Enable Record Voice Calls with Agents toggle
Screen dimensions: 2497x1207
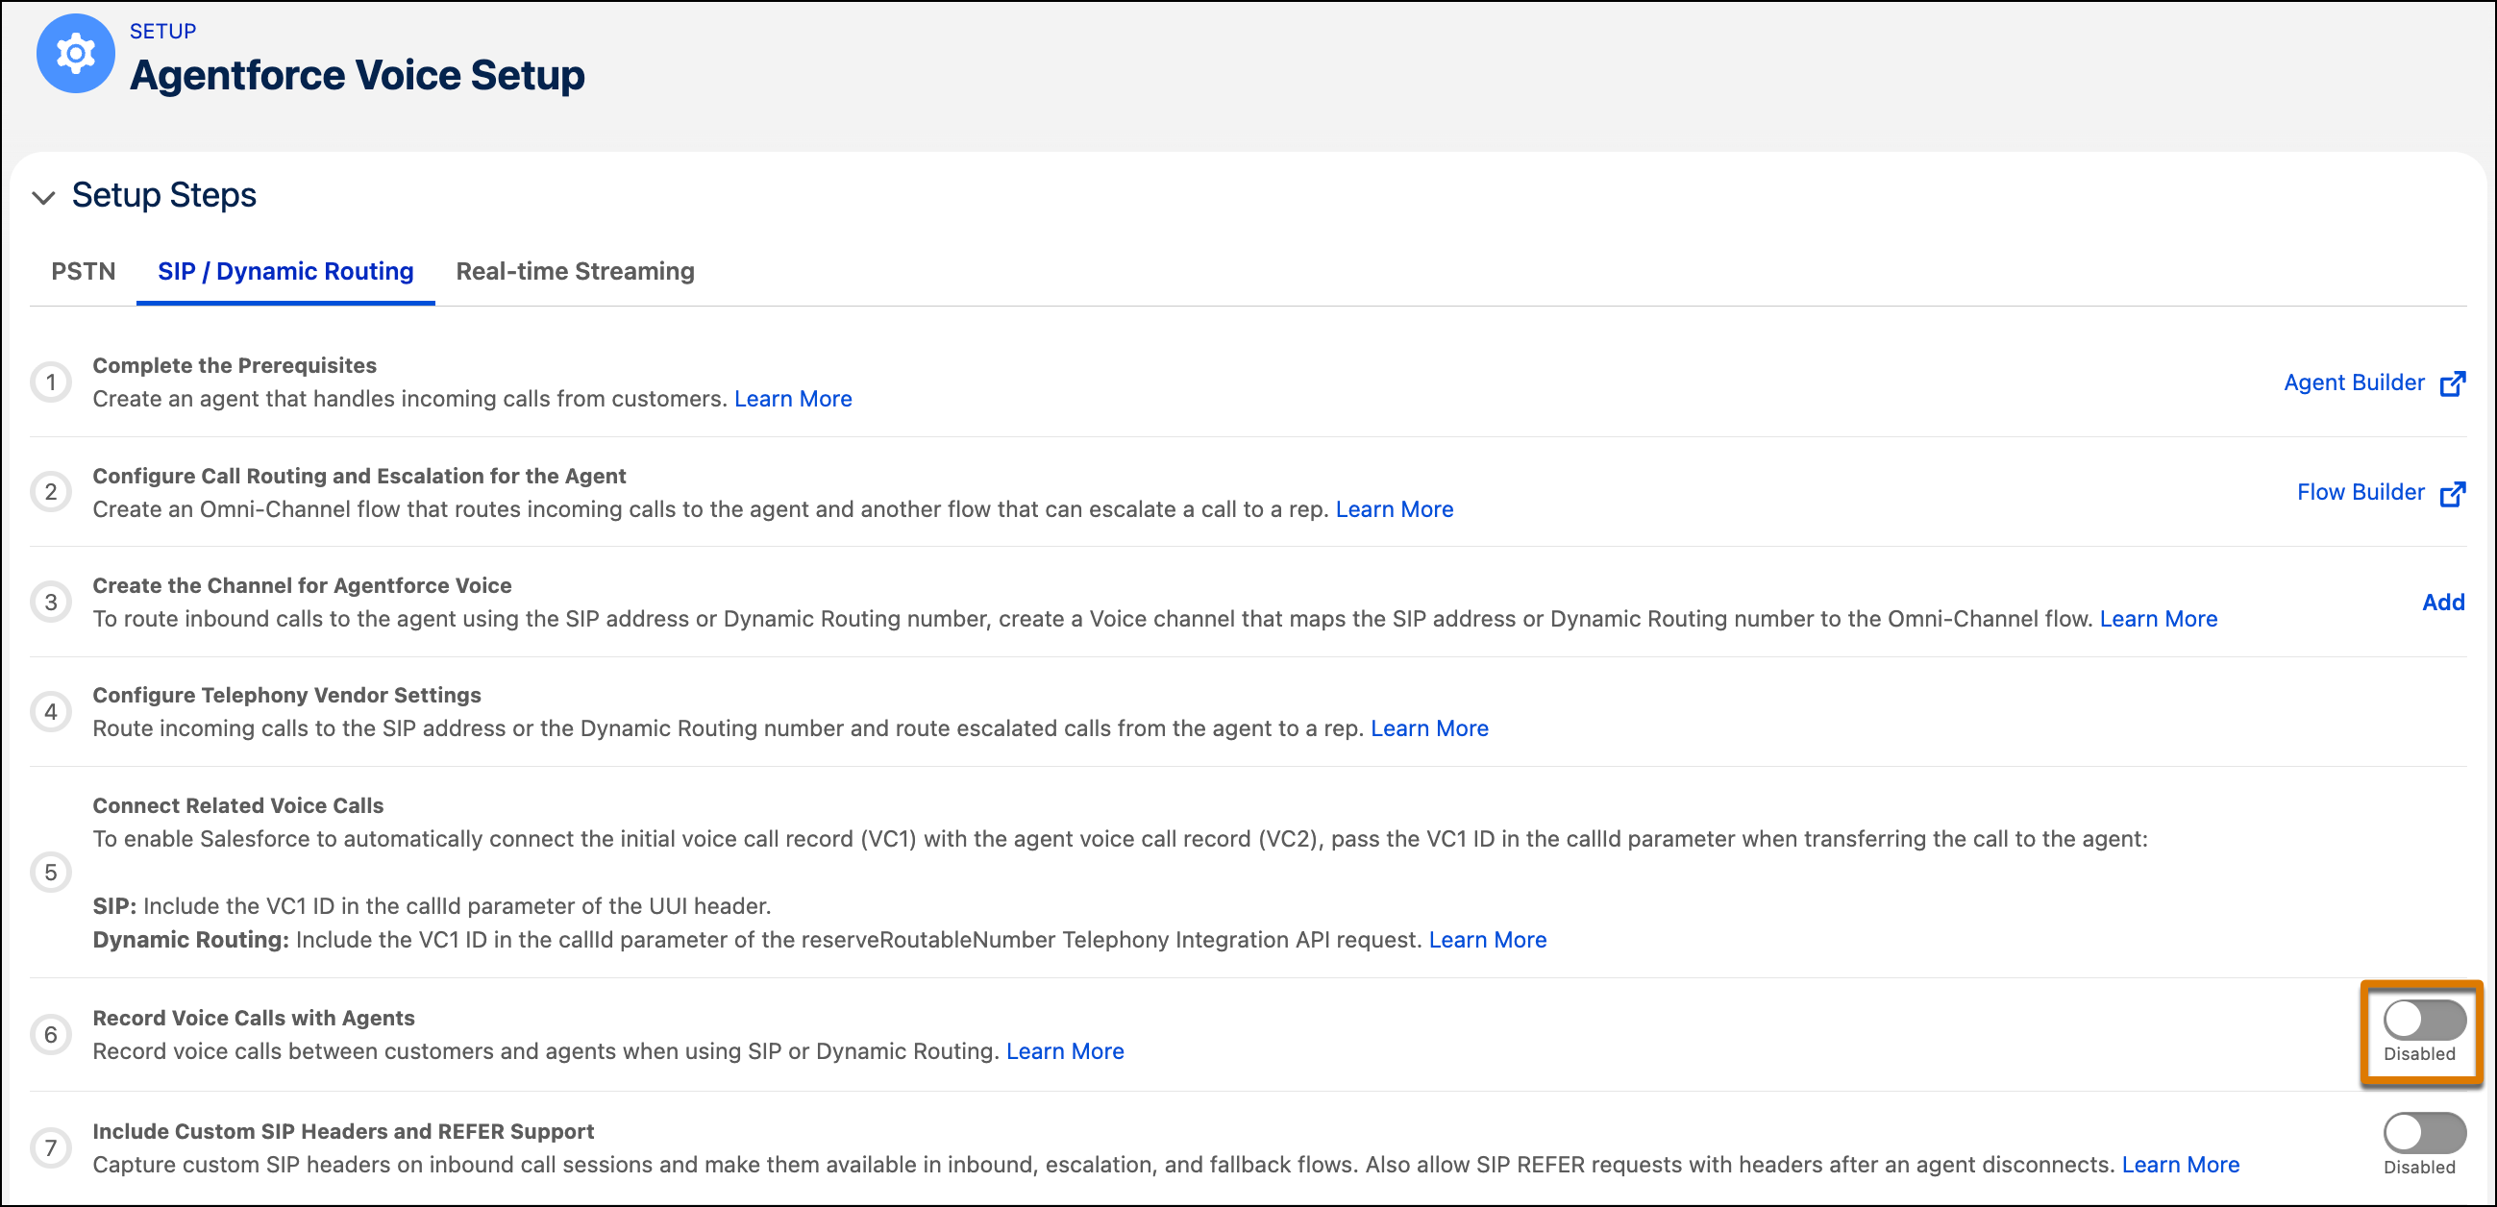pyautogui.click(x=2424, y=1020)
